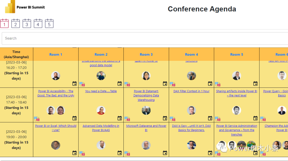
Task: Open day 5 agenda icon
Action: pos(49,23)
